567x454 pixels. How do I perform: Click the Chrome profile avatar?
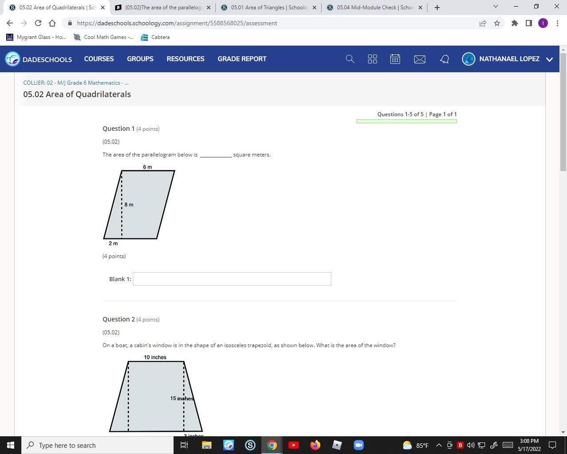[x=543, y=23]
